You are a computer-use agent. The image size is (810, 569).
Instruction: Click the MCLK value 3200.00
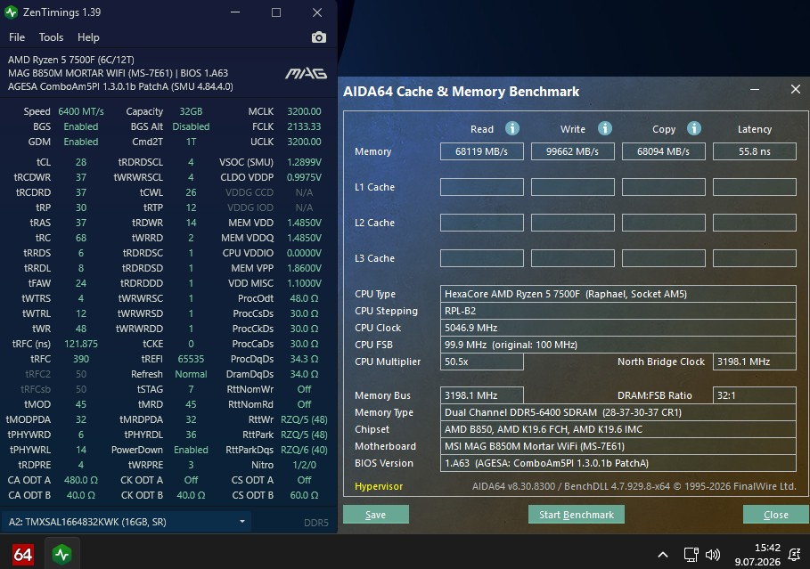(x=304, y=111)
